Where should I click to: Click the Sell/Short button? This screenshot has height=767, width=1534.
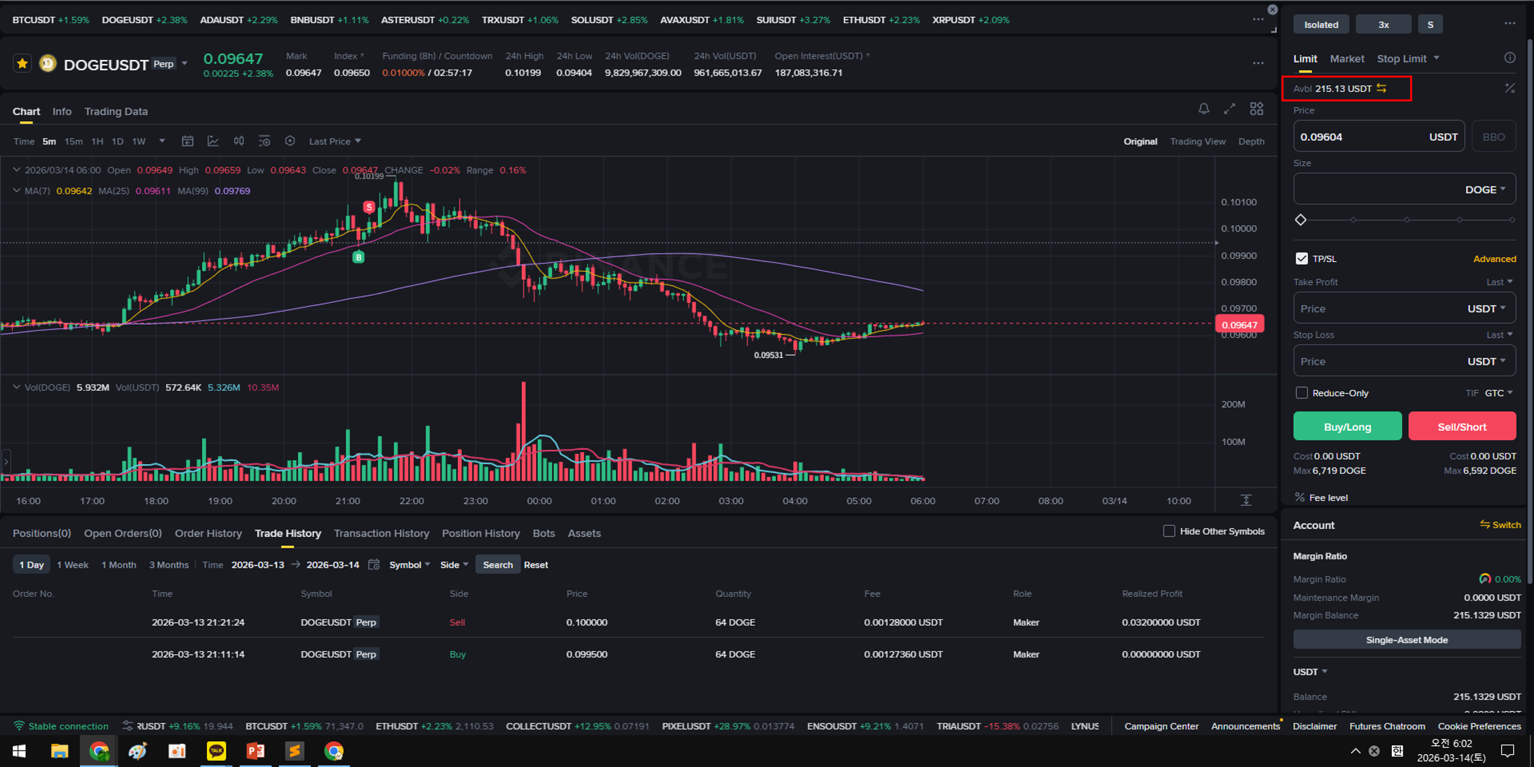1461,427
